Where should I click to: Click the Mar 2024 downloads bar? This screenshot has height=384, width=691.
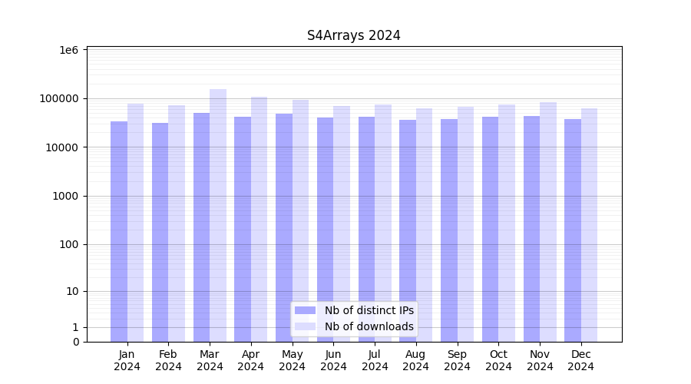pyautogui.click(x=218, y=215)
